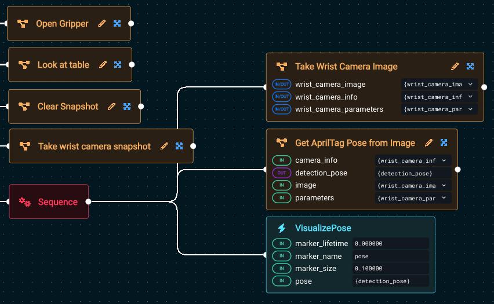Click the Clear Snapshot tree icon
494x304 pixels.
tap(24, 107)
